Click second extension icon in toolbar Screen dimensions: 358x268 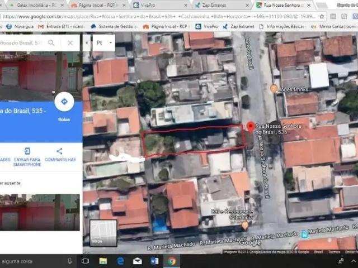coord(344,16)
